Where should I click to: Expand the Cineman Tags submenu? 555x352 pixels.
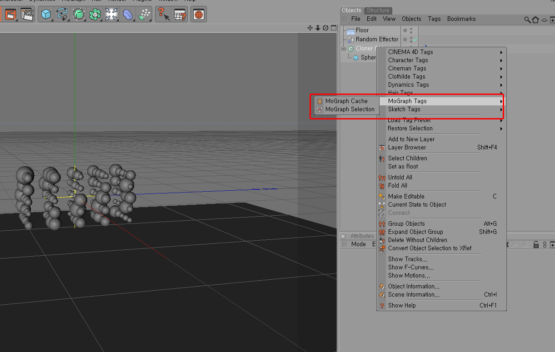coord(441,68)
